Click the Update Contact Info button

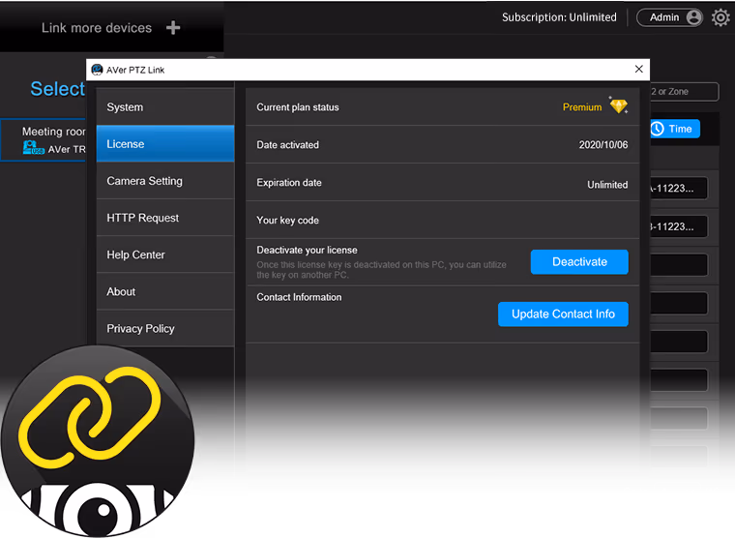point(563,314)
